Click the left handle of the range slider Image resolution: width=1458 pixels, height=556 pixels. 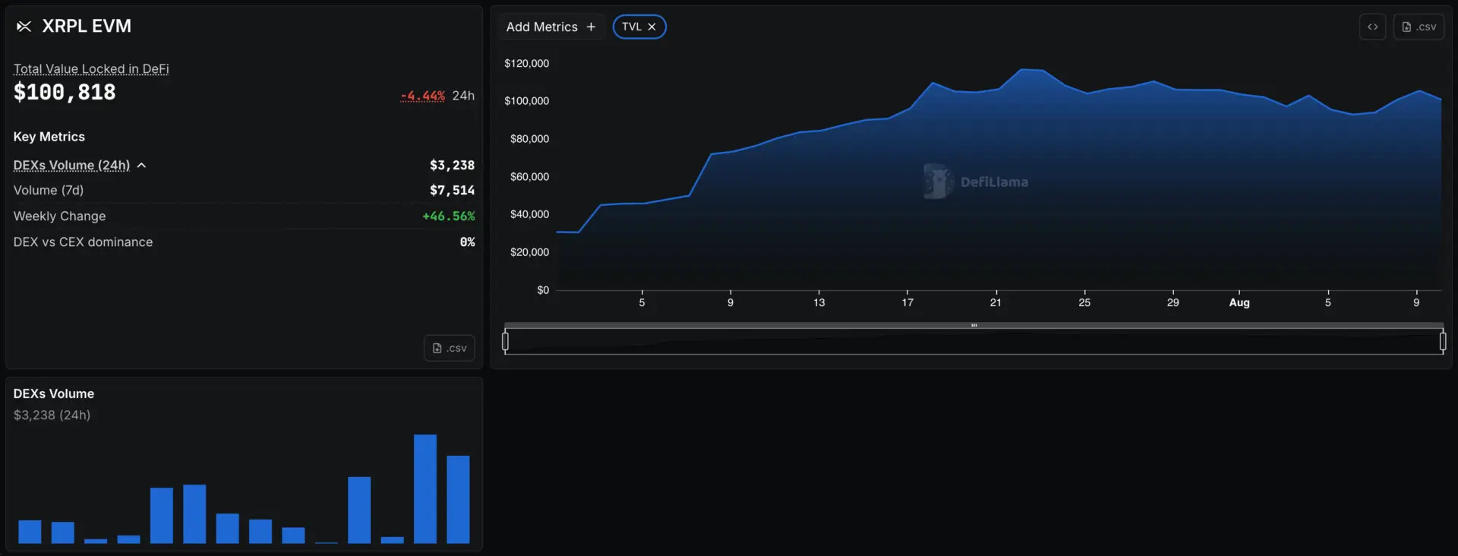505,342
